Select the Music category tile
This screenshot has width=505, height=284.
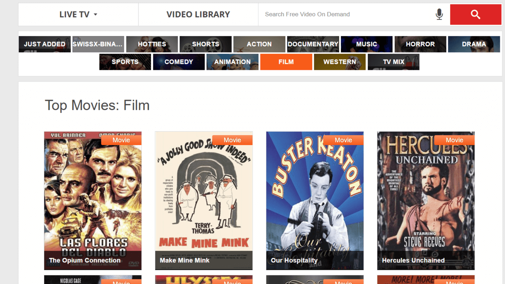367,44
